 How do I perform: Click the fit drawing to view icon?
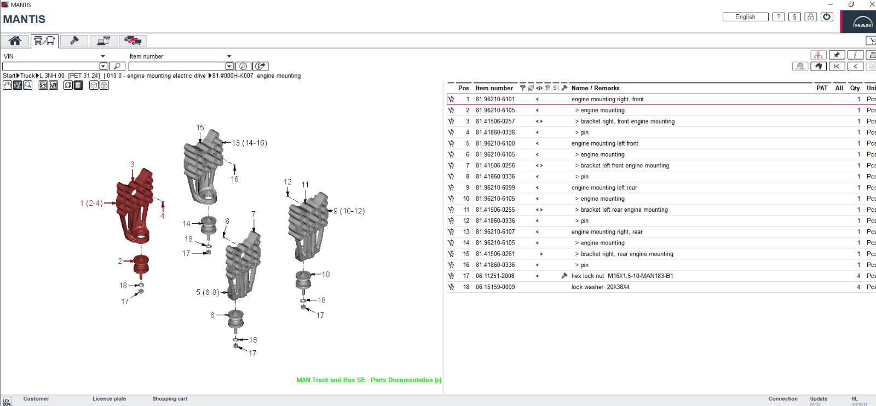tap(43, 85)
